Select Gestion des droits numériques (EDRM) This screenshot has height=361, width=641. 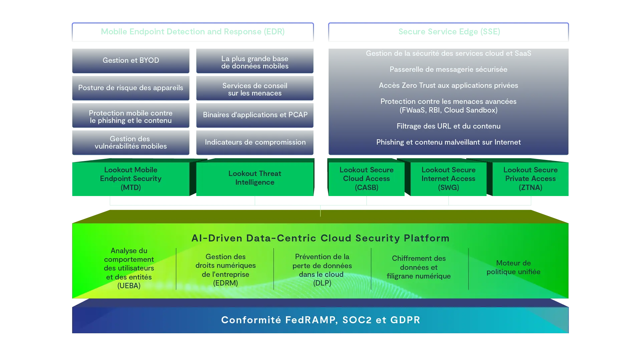click(226, 270)
